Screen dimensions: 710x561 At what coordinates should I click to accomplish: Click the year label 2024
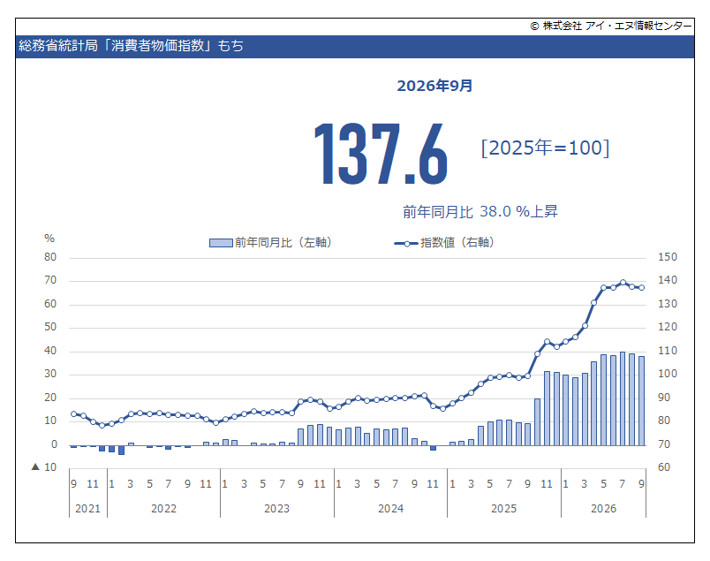click(x=391, y=509)
